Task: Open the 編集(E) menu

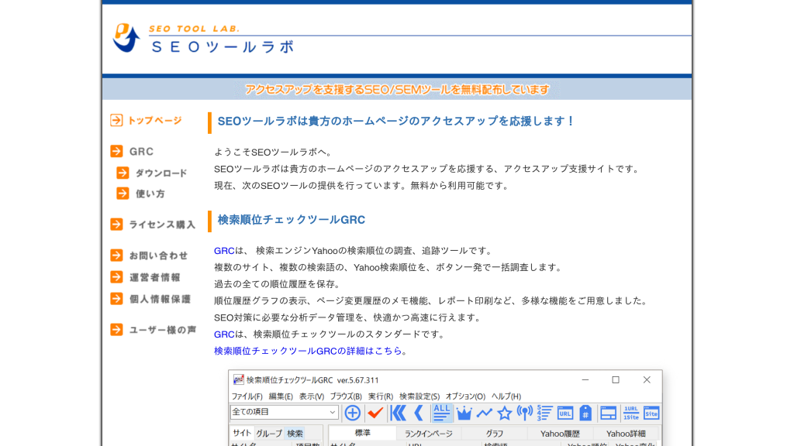Action: click(281, 396)
